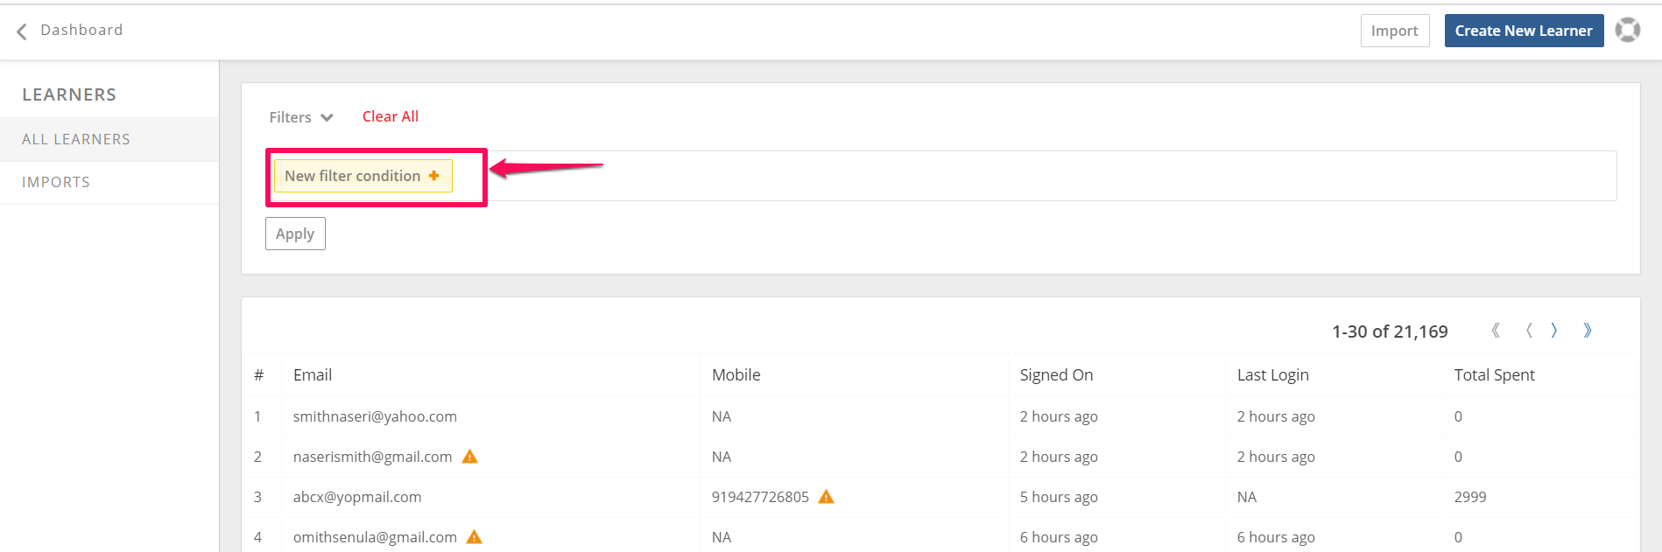Jump to the first page arrow
This screenshot has height=552, width=1662.
[1496, 331]
